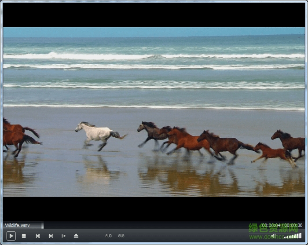Image resolution: width=308 pixels, height=245 pixels.
Task: Click the seek bar handle after Wildlife.wmv
Action: [43, 226]
